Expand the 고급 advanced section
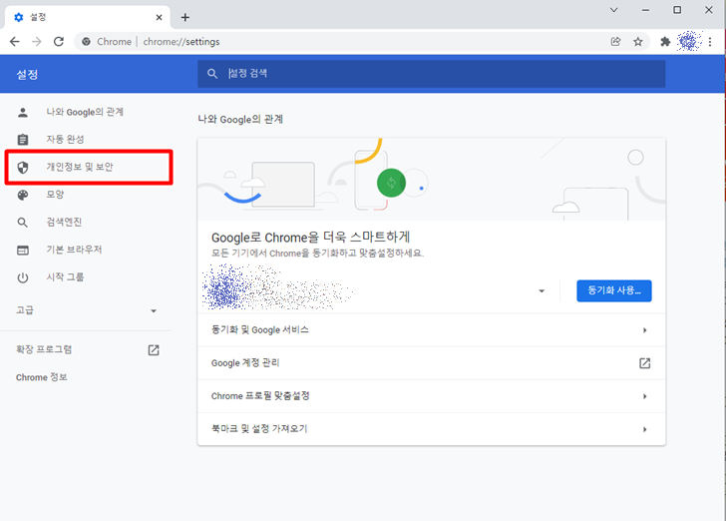Viewport: 726px width, 521px height. (87, 310)
